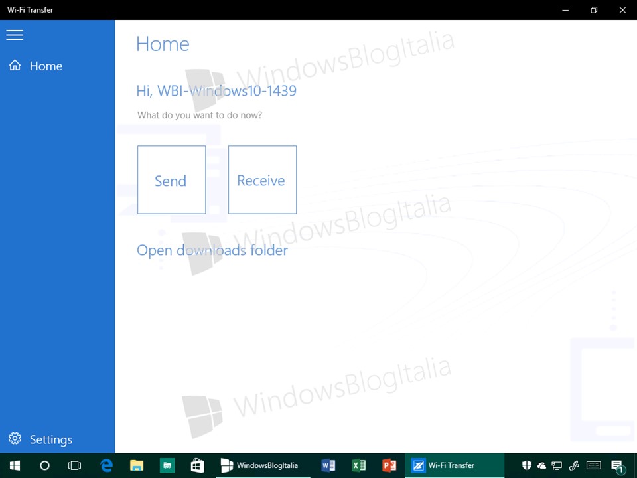Open the Windows Store taskbar icon
Image resolution: width=637 pixels, height=478 pixels.
[x=198, y=465]
